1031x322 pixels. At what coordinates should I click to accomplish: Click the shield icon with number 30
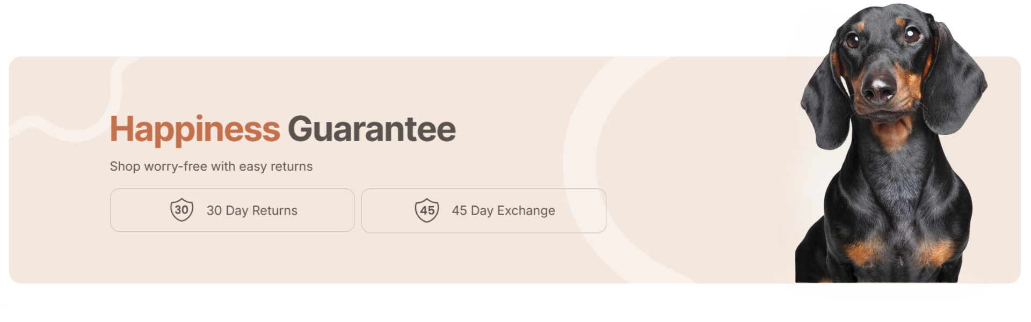[x=181, y=210]
